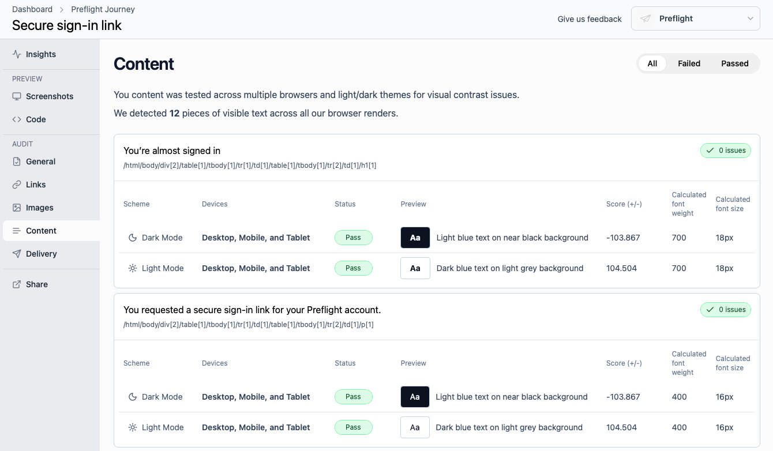Expand the Score column header
Viewport: 773px width, 451px height.
coord(624,204)
